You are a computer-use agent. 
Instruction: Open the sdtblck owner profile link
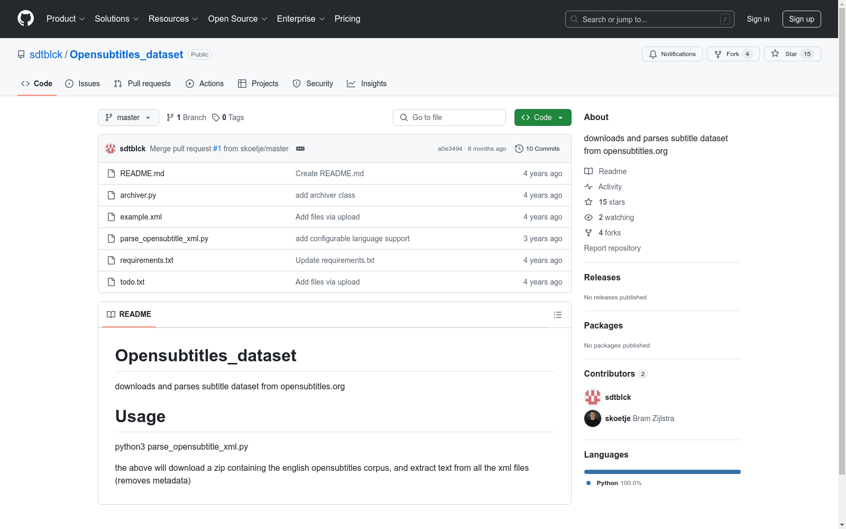pyautogui.click(x=46, y=54)
